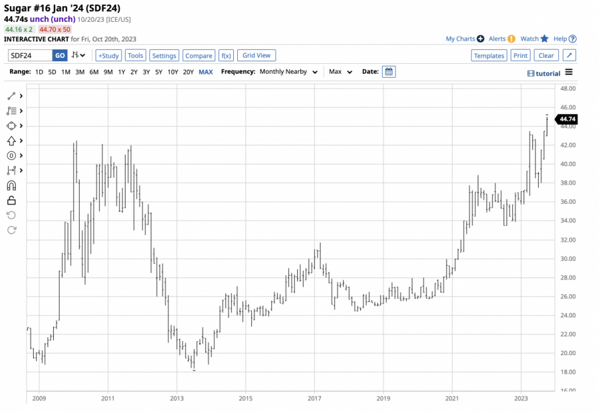Viewport: 598px width, 413px height.
Task: Select the text annotation tool icon
Action: tap(11, 155)
